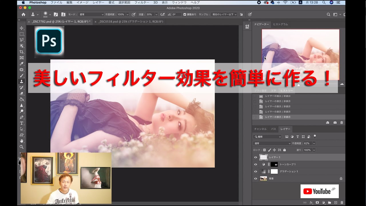The image size is (366, 206).
Task: Add a layer style fx
Action: click(311, 203)
